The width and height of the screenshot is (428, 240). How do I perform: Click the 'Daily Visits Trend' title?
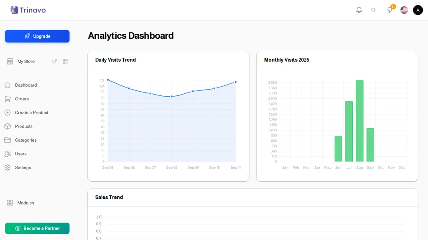coord(115,60)
